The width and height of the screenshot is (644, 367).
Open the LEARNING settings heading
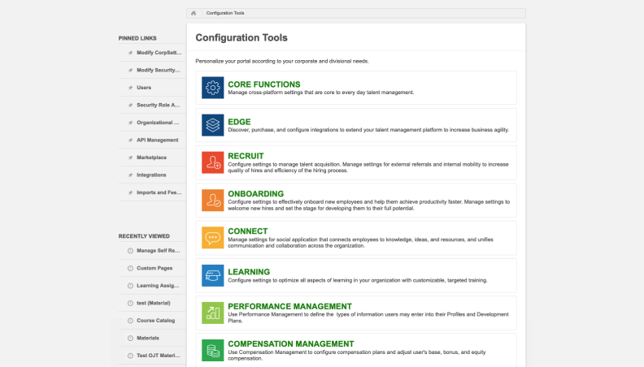[x=248, y=272]
